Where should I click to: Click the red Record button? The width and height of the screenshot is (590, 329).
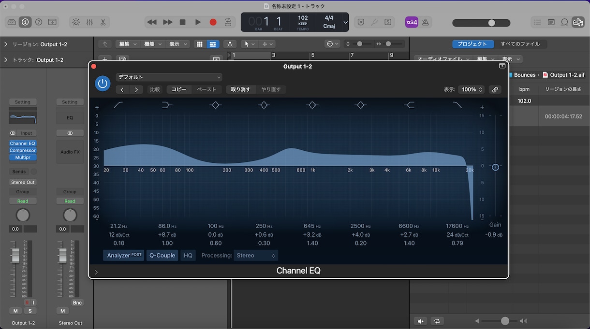coord(213,22)
